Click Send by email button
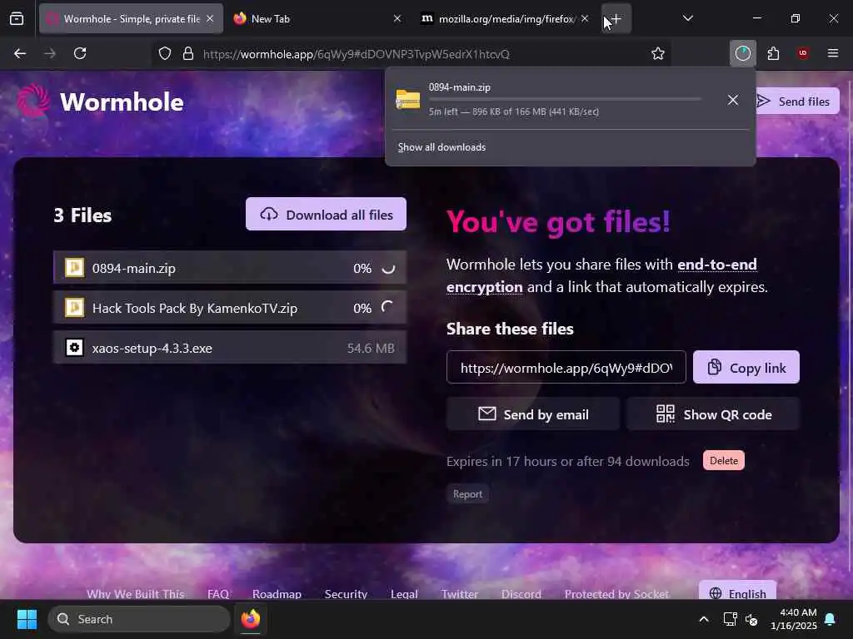Screen dimensions: 853x639 coord(532,414)
